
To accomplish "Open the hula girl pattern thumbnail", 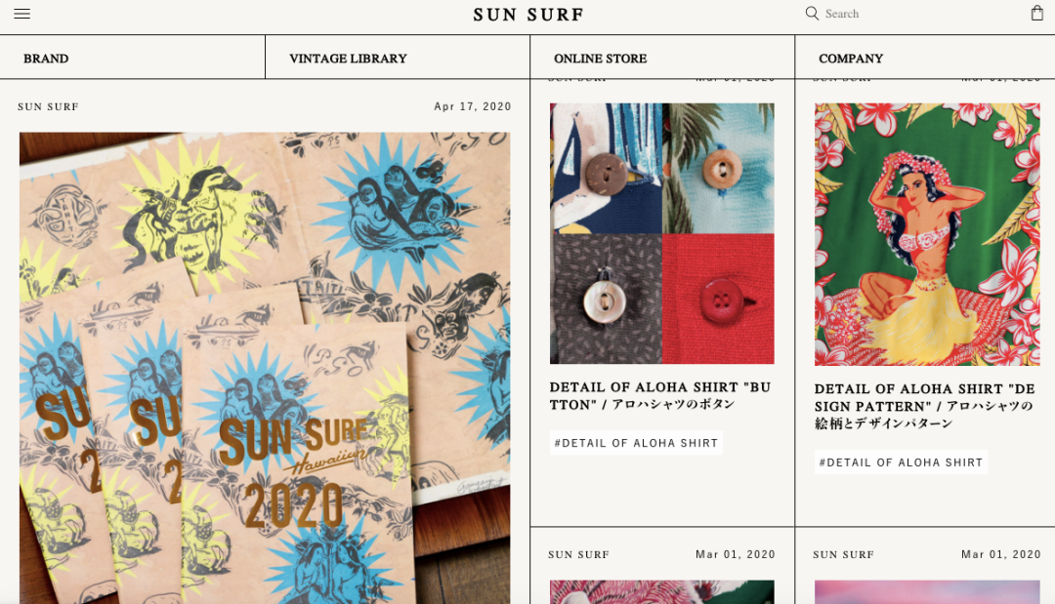I will tap(927, 234).
